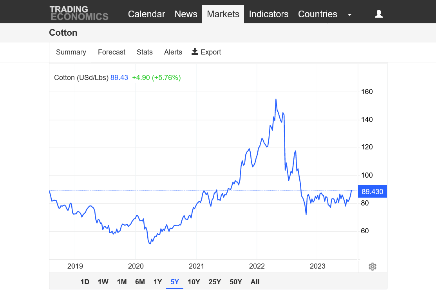Click the 2023 axis label
The height and width of the screenshot is (298, 436).
pos(318,266)
